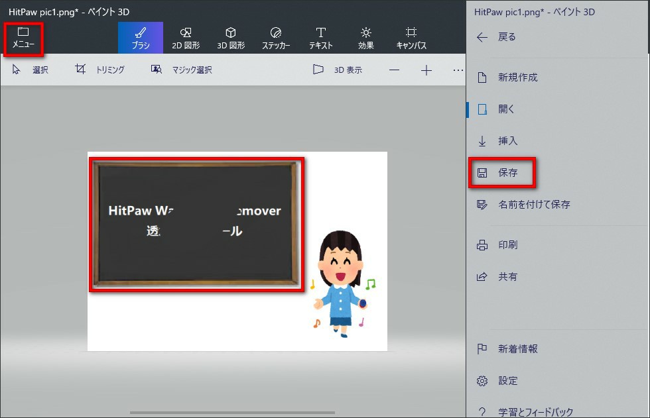Toggle the 3D 表示 view
This screenshot has height=418, width=650.
coord(338,70)
